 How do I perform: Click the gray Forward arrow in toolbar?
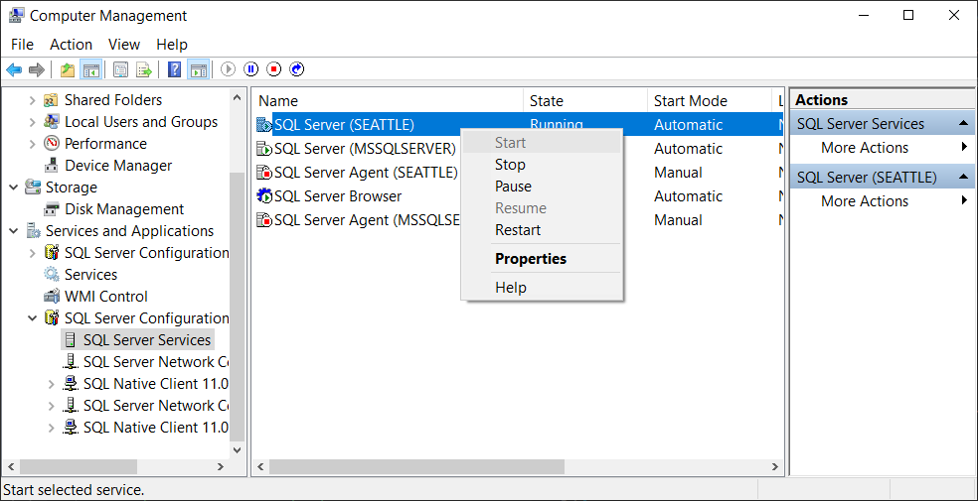pyautogui.click(x=37, y=69)
